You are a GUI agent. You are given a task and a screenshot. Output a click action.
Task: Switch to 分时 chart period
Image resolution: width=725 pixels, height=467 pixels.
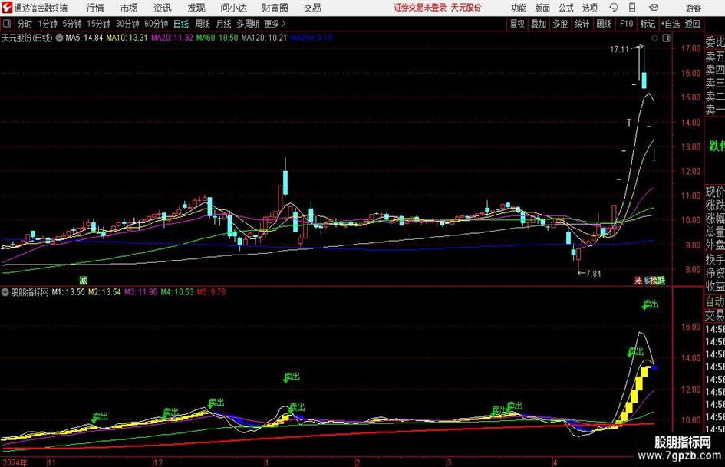coord(25,24)
